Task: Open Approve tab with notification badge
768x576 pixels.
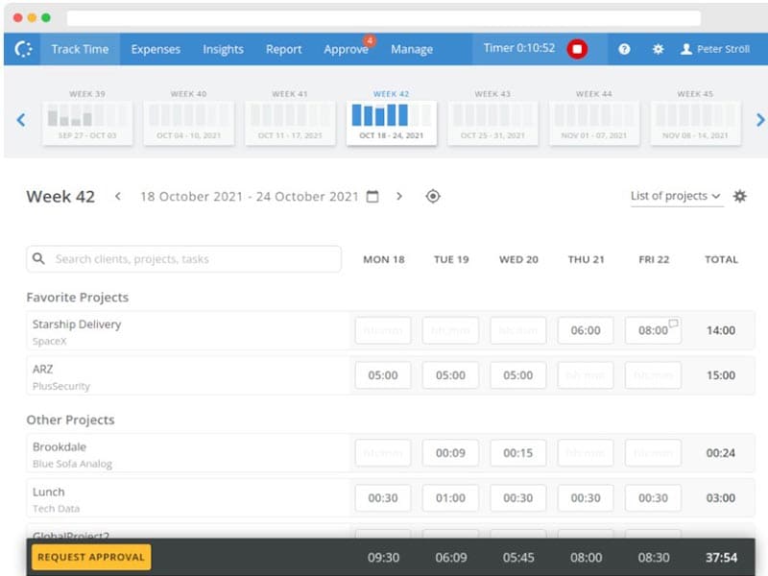Action: pyautogui.click(x=347, y=49)
